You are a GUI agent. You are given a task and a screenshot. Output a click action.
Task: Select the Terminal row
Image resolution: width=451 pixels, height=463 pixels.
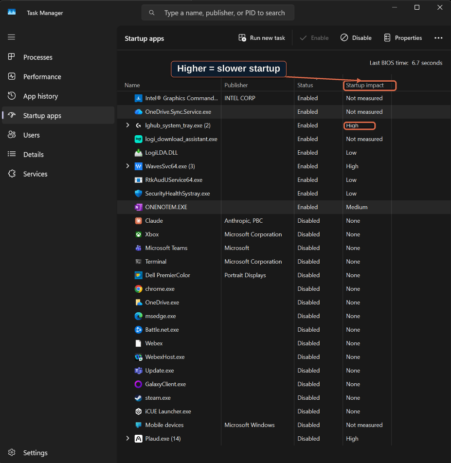coord(284,262)
